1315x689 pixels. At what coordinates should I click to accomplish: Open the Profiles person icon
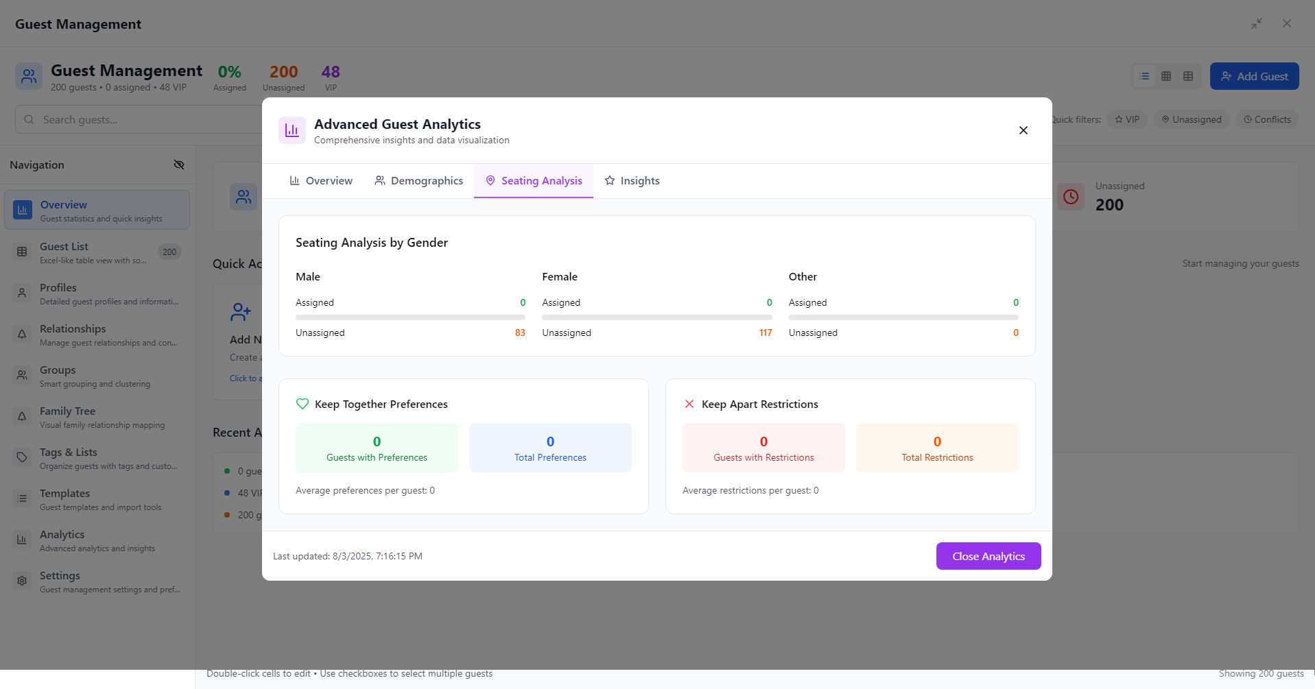(21, 293)
